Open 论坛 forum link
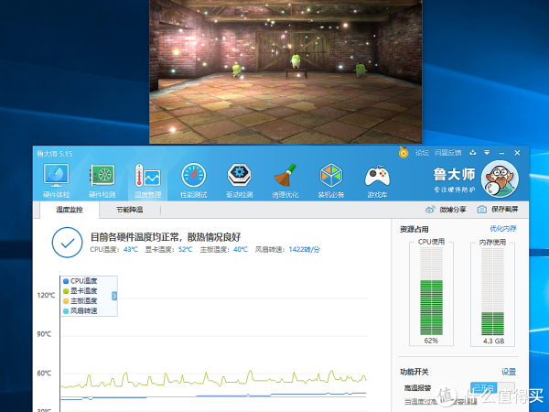The width and height of the screenshot is (549, 412). pyautogui.click(x=422, y=153)
